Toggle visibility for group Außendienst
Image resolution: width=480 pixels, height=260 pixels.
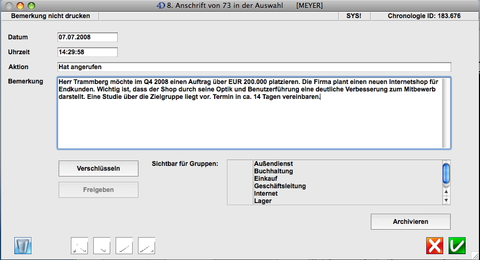[240, 164]
